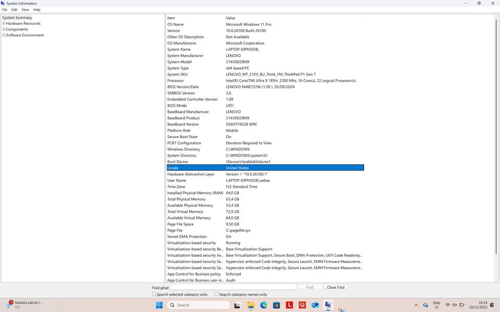Image resolution: width=500 pixels, height=312 pixels.
Task: Select the Boot Device row
Action: [265, 162]
